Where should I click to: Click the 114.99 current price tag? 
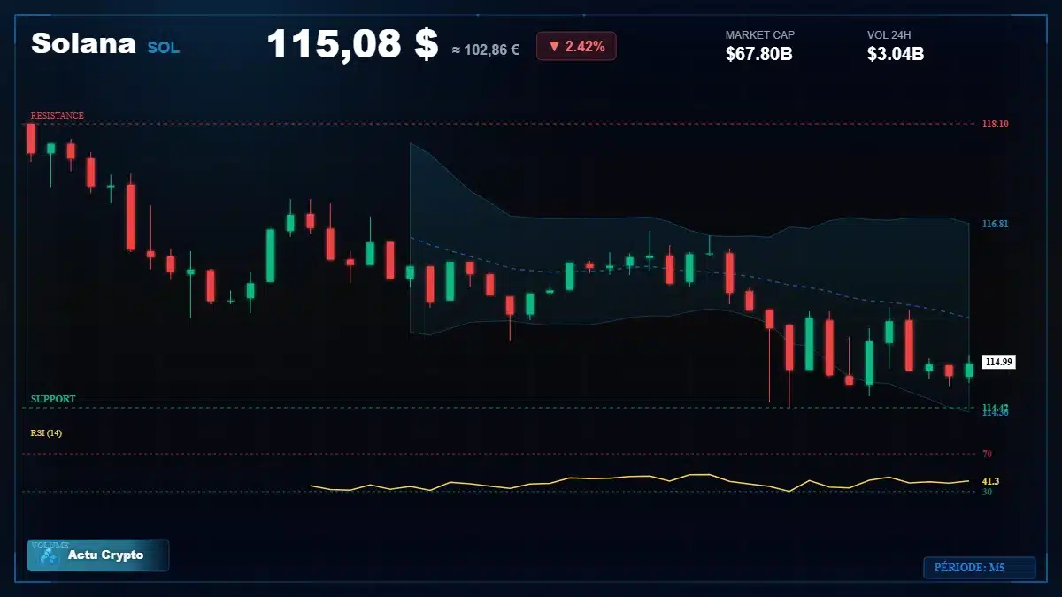point(999,362)
